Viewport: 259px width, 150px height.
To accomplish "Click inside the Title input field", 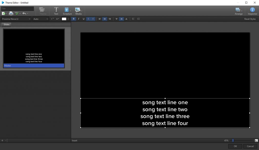I will pyautogui.click(x=18, y=8).
